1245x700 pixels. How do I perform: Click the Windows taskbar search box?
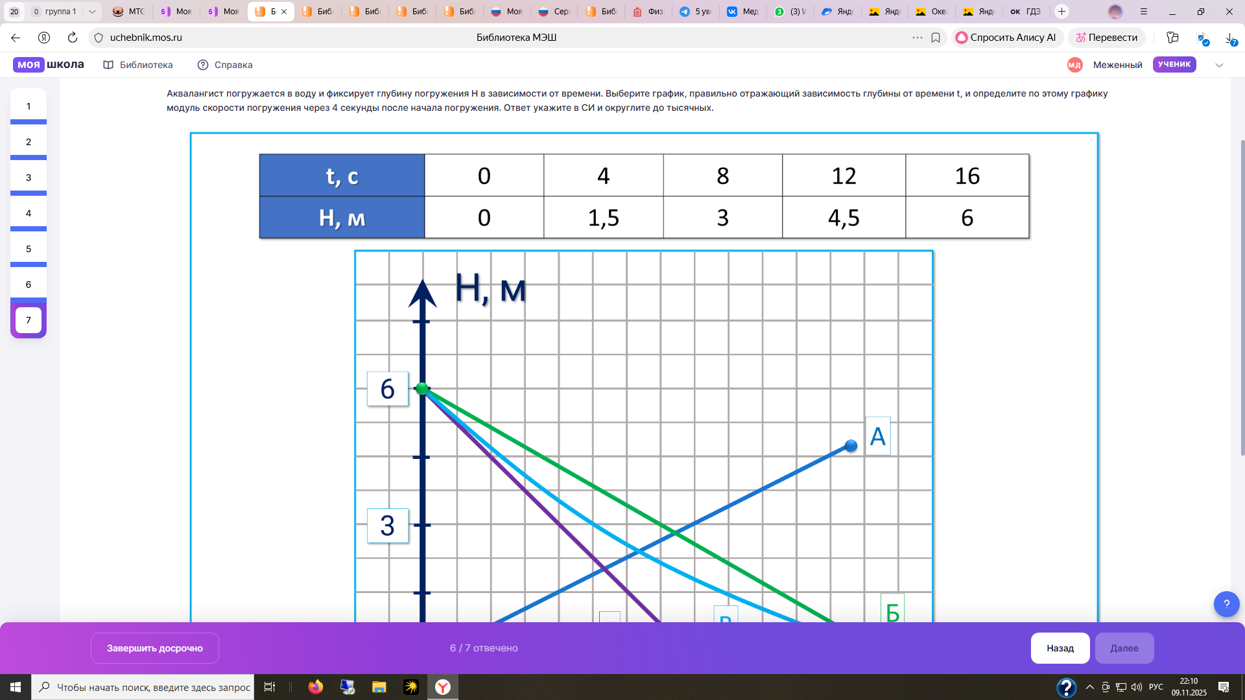(143, 687)
